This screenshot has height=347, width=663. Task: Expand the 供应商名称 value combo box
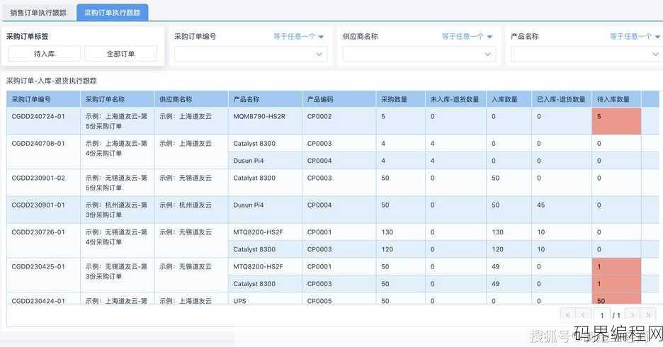(x=419, y=54)
